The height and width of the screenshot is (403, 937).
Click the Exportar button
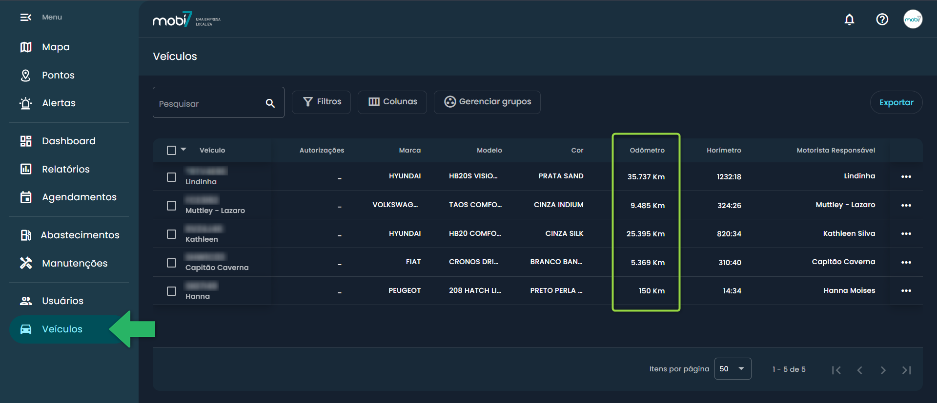896,102
